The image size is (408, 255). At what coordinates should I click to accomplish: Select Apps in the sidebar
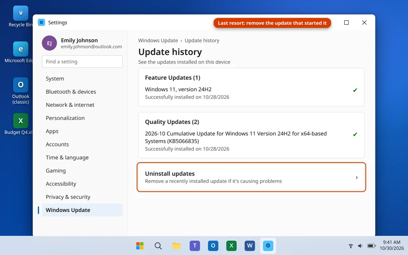pyautogui.click(x=82, y=131)
